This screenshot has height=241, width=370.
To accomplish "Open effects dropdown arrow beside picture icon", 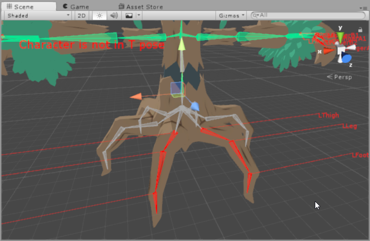I will [x=139, y=15].
